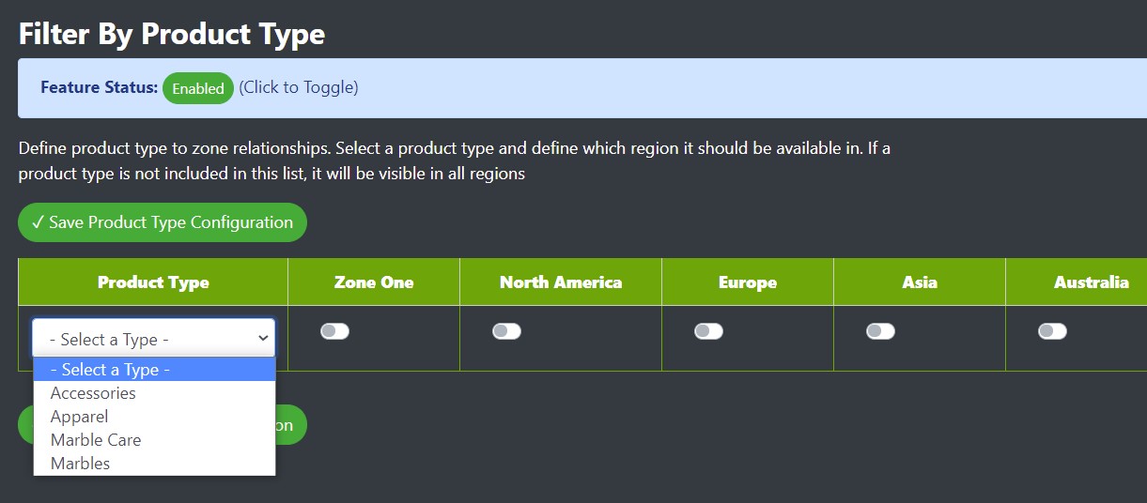This screenshot has height=503, width=1147.
Task: Turn on the North America toggle
Action: click(506, 331)
